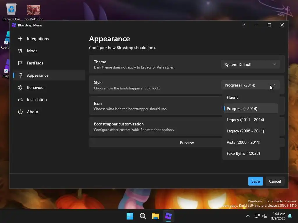Click the taskbar clock showing 2:05 AM
Viewport: 298px width, 223px height.
pyautogui.click(x=279, y=216)
